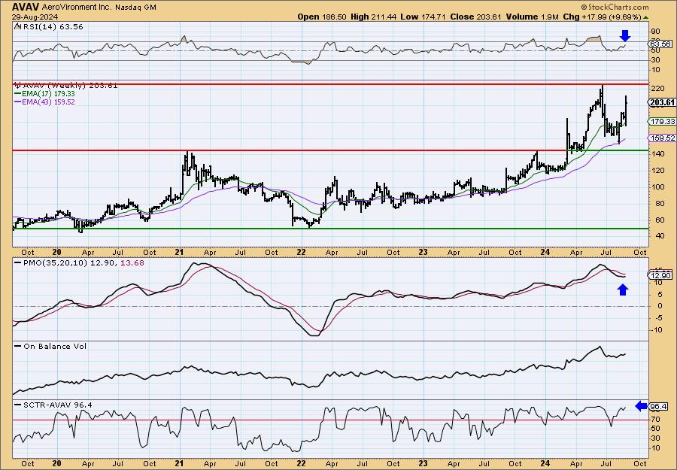Click the 96.4 SCTR value tag on the right
This screenshot has width=677, height=470.
[659, 407]
